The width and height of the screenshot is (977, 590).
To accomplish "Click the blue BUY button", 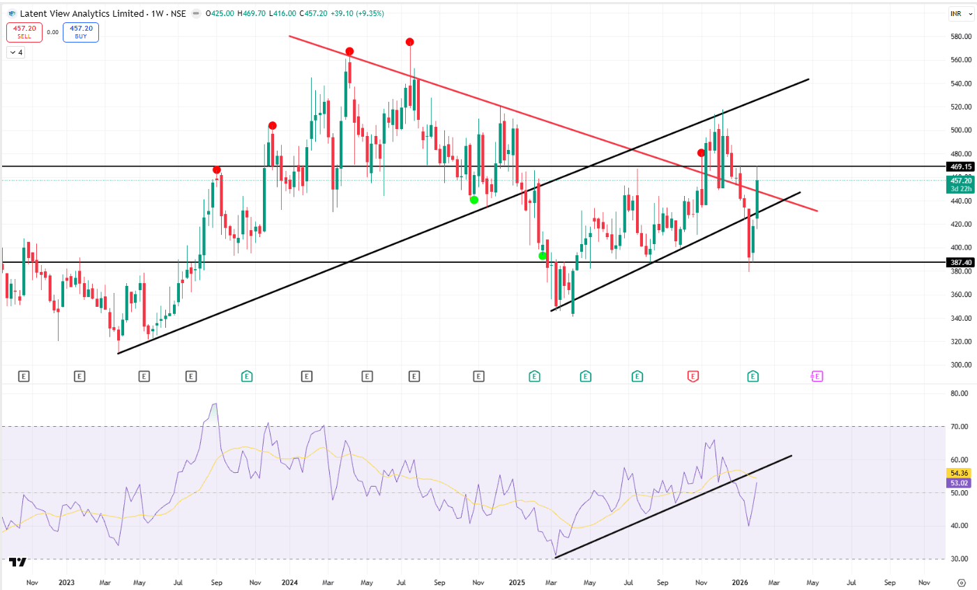I will [x=81, y=32].
